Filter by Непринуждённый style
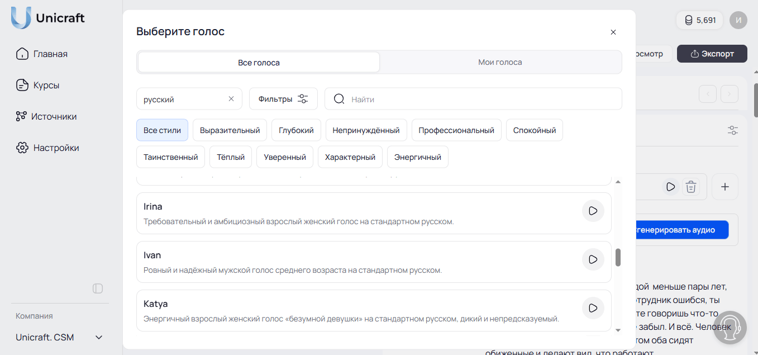The height and width of the screenshot is (355, 758). [x=366, y=130]
